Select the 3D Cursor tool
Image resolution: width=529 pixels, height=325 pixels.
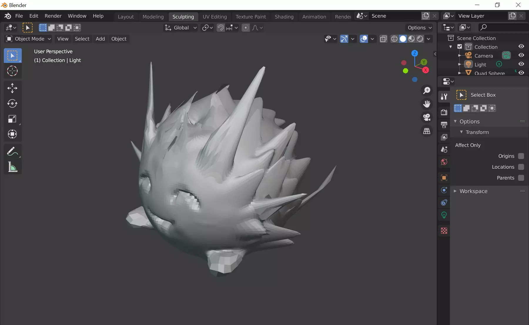tap(13, 71)
